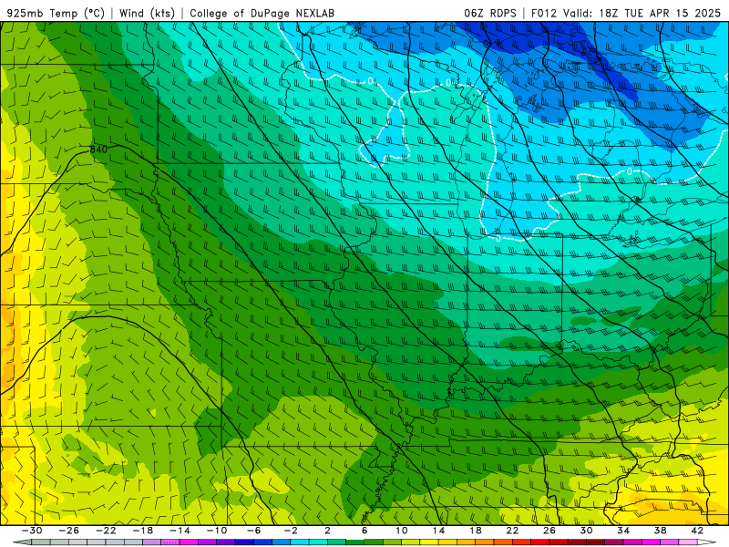Click the 'Wind (kts)' header label
The width and height of the screenshot is (729, 547).
tap(147, 13)
